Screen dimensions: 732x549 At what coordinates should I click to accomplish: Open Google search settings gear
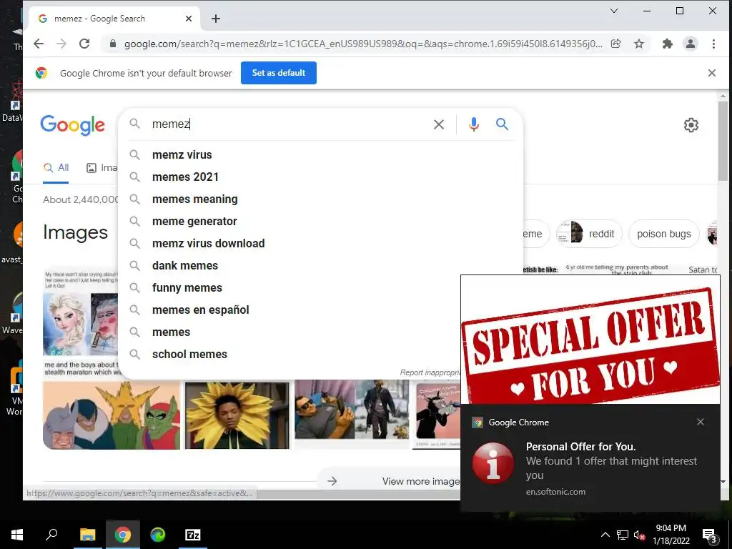[x=691, y=125]
